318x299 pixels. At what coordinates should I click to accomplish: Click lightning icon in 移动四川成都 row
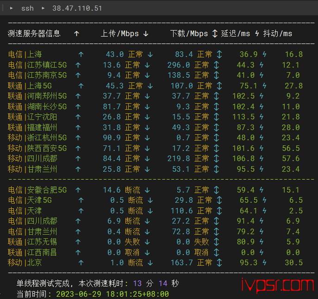tap(262, 159)
